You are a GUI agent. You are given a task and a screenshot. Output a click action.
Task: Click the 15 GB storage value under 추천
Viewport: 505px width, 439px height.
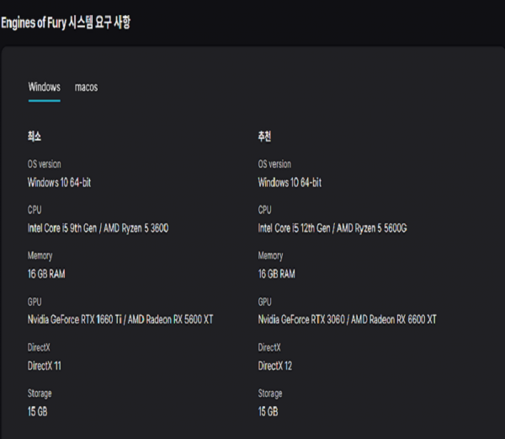[268, 411]
